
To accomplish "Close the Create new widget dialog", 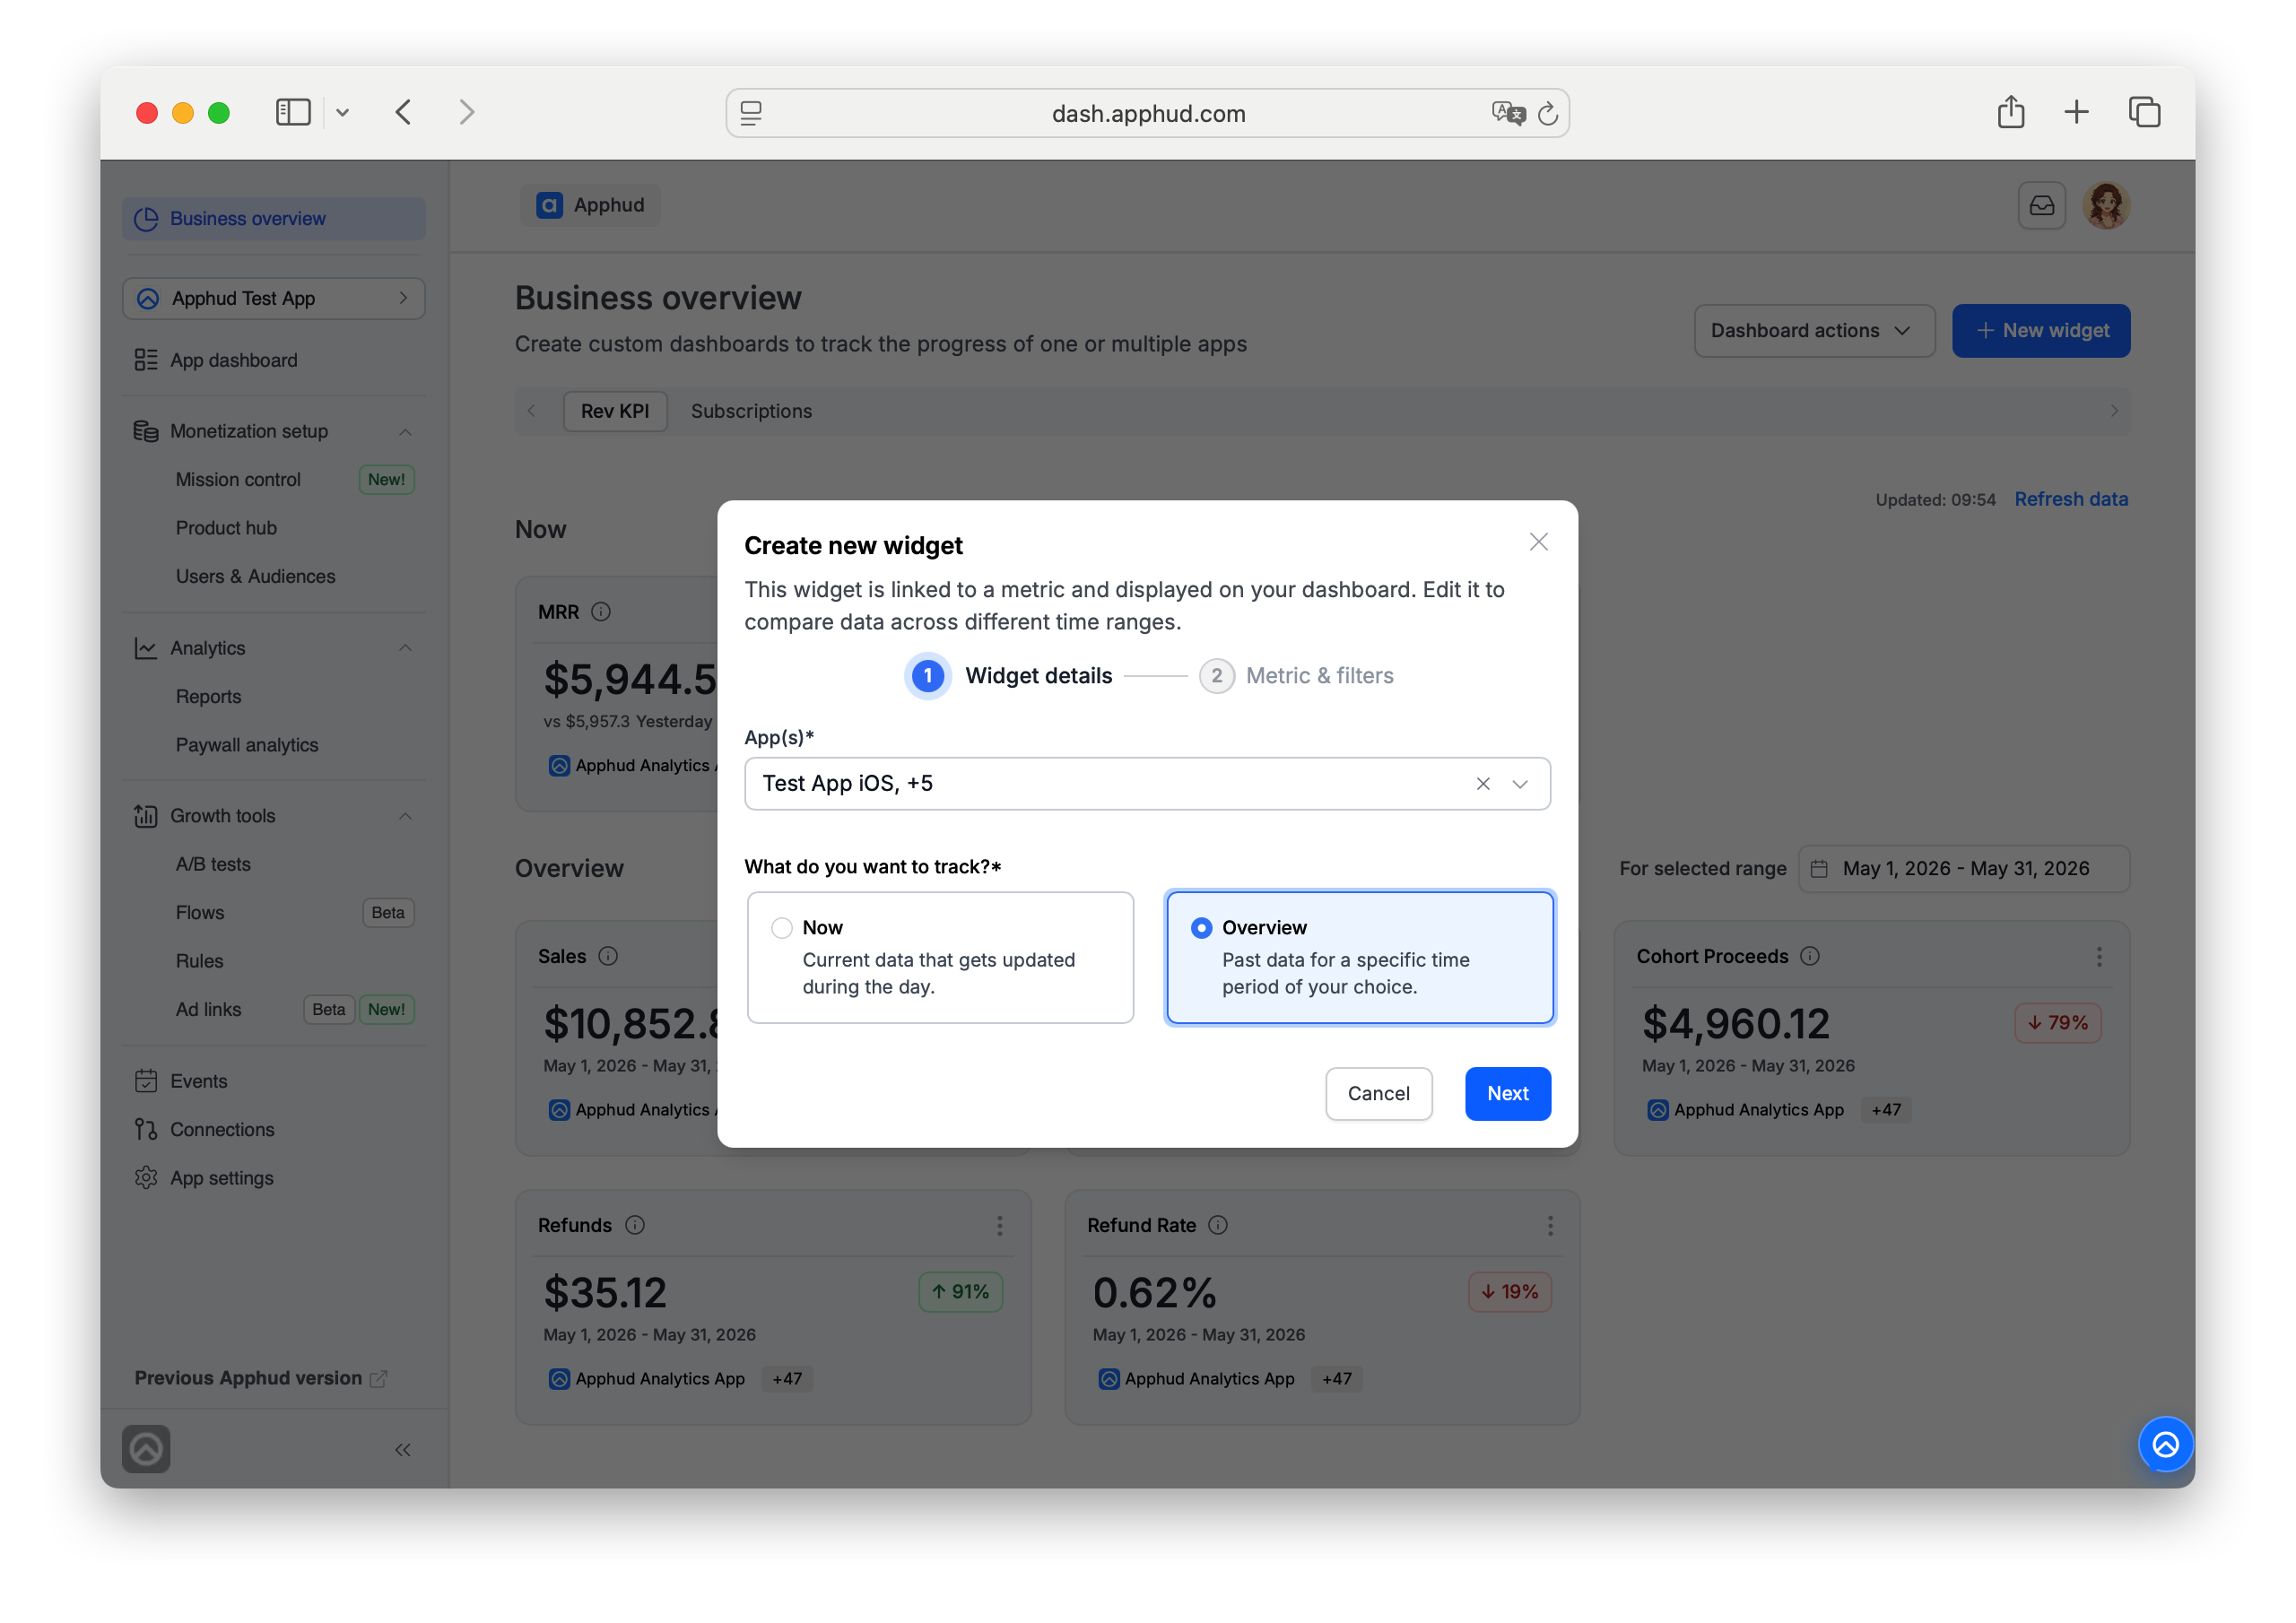I will click(x=1538, y=542).
